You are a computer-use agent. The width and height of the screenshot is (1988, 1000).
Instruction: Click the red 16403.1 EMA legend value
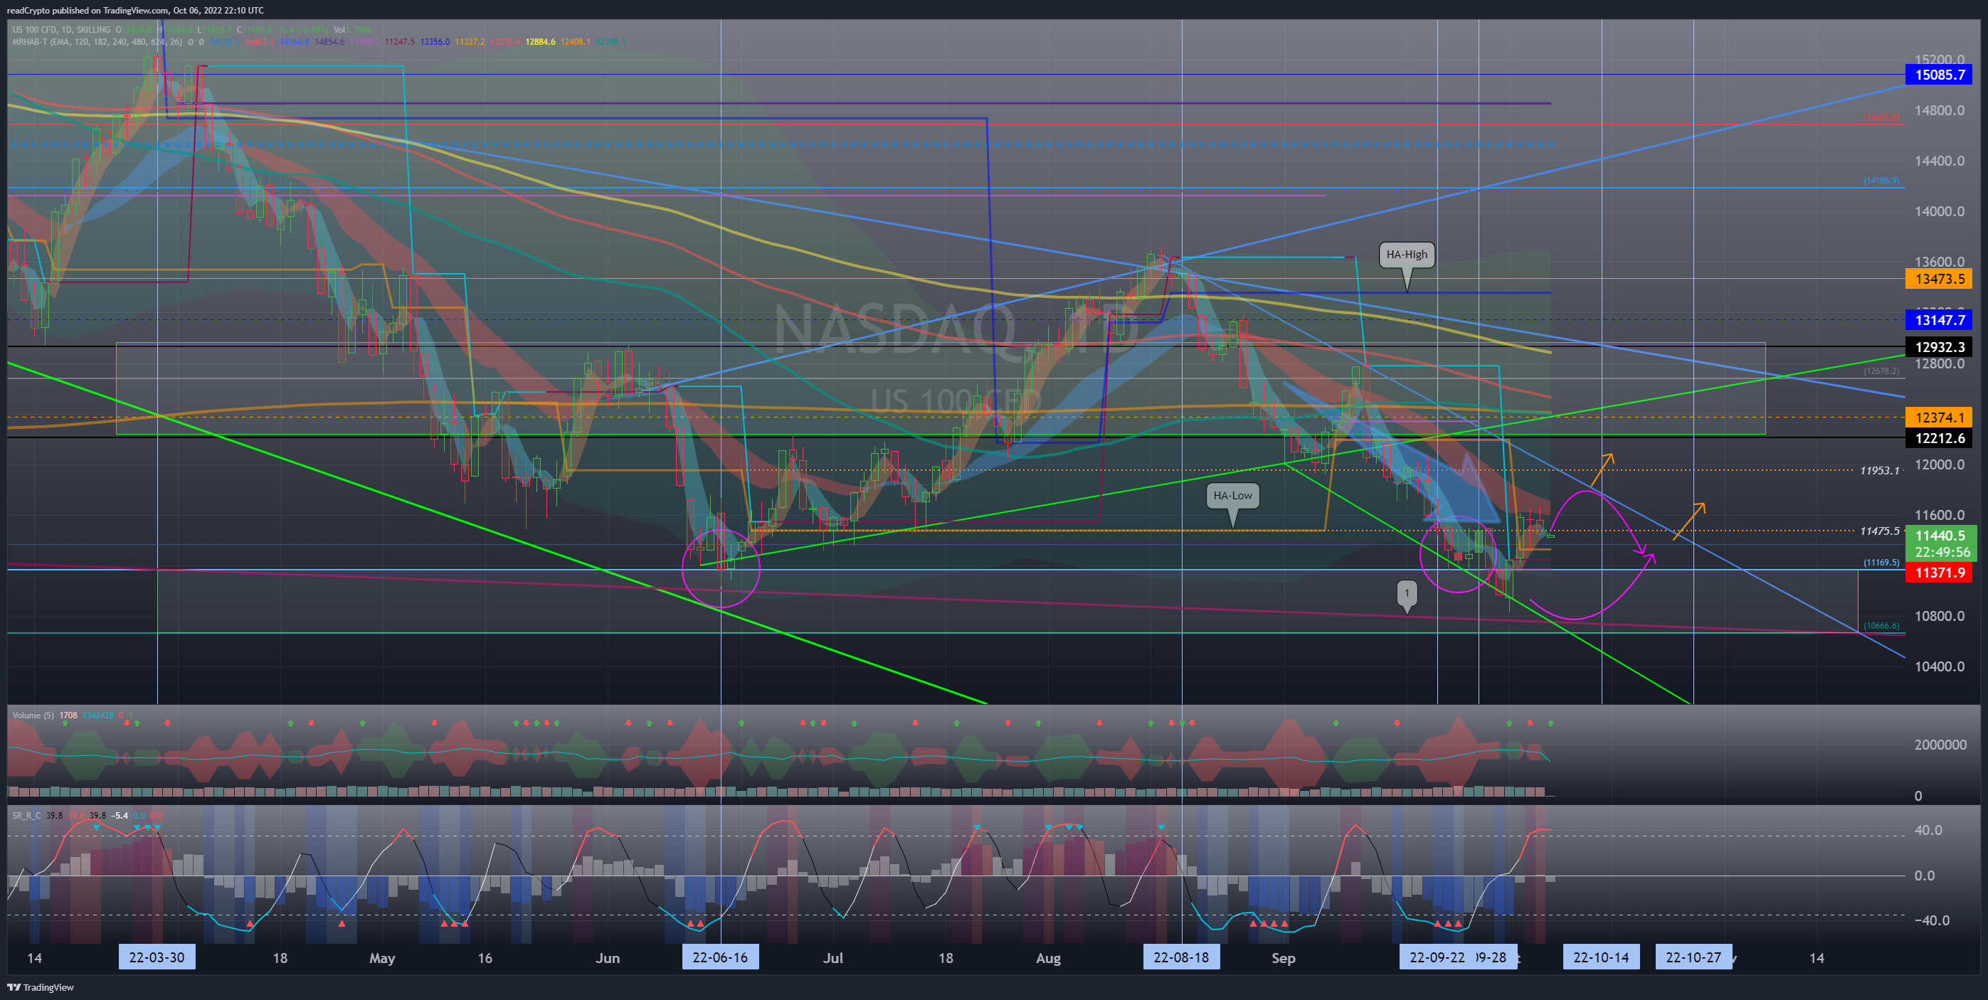click(260, 42)
